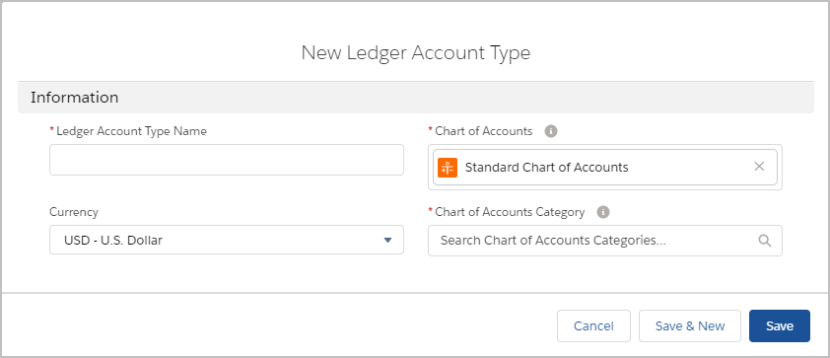830x358 pixels.
Task: Click the Information section header
Action: (416, 98)
